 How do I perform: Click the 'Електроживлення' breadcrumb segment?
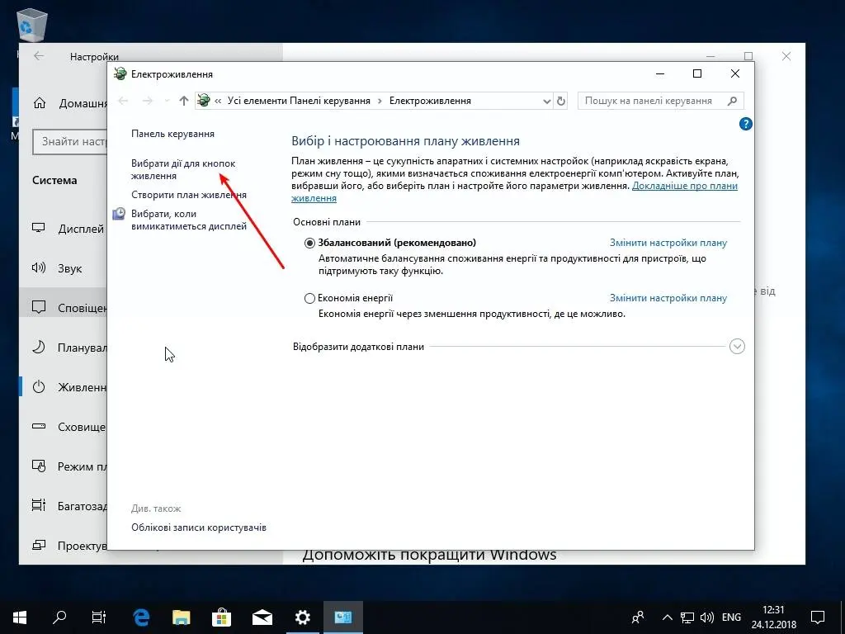(430, 101)
